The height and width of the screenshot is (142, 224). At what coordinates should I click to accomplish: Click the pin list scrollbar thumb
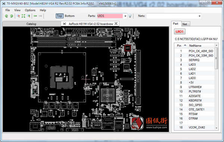coord(216,58)
